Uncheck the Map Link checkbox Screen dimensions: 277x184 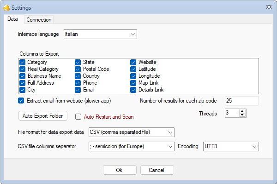click(x=133, y=83)
